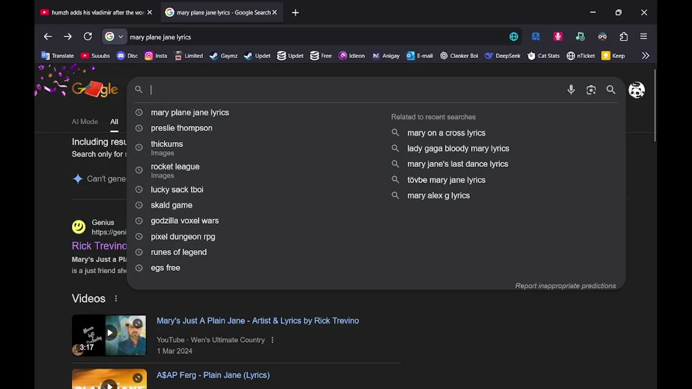Expand the bookmarks overflow chevron

(x=645, y=56)
